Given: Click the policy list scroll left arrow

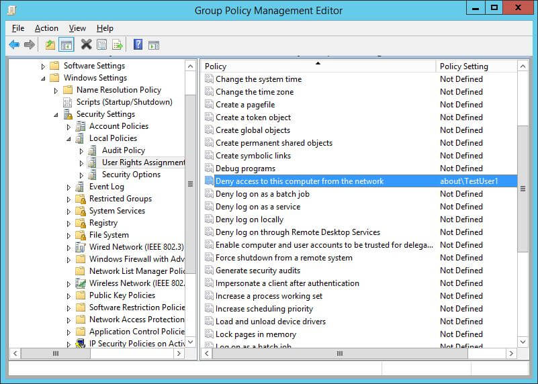Looking at the screenshot, I should coord(207,354).
